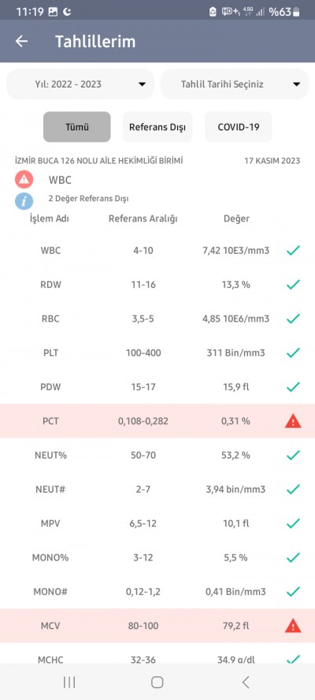Open the Tahlil Tarihi Seçiniz dropdown
The height and width of the screenshot is (700, 315).
(235, 84)
